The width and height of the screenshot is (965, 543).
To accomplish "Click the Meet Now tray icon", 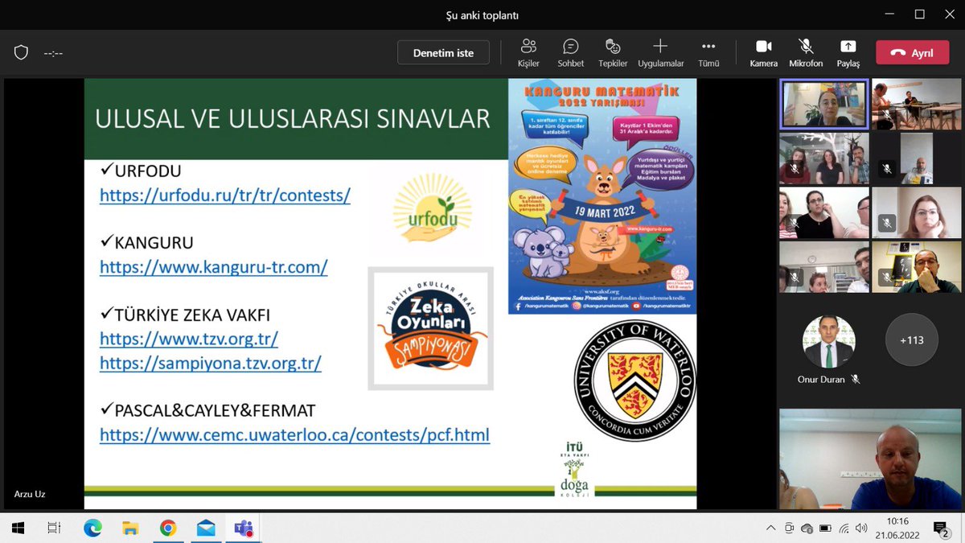I will tap(789, 528).
